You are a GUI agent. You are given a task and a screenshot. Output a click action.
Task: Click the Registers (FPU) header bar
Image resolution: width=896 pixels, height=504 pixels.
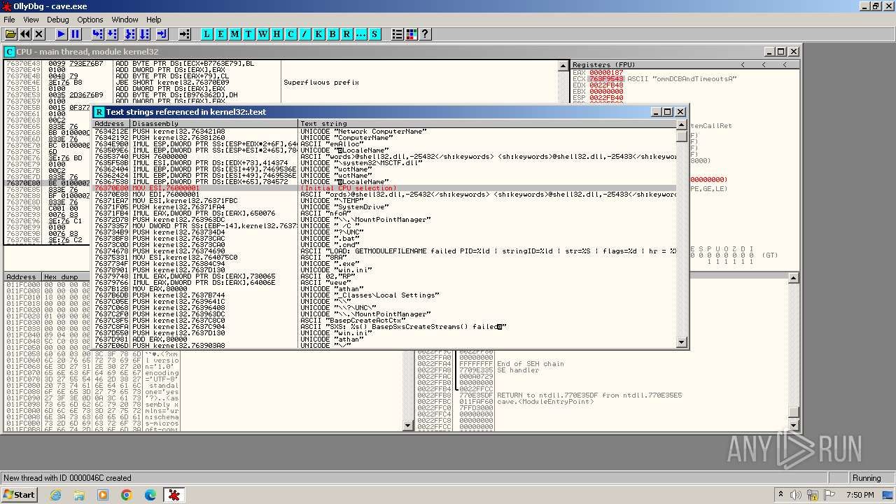point(685,64)
